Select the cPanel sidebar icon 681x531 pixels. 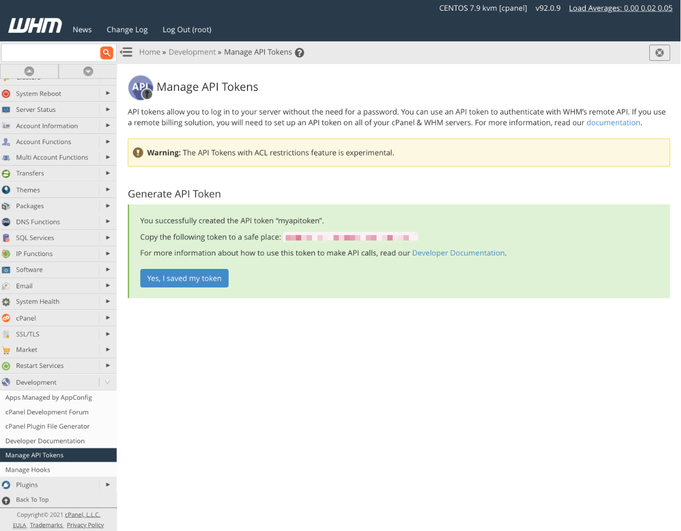pyautogui.click(x=6, y=317)
